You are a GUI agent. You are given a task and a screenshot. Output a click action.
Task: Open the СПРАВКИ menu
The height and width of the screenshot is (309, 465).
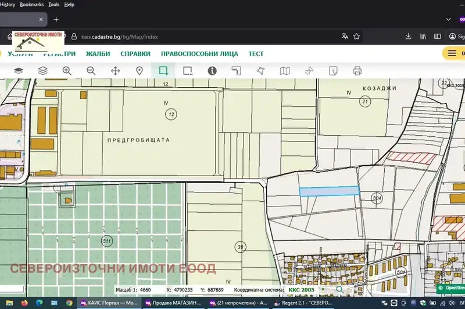tap(135, 54)
